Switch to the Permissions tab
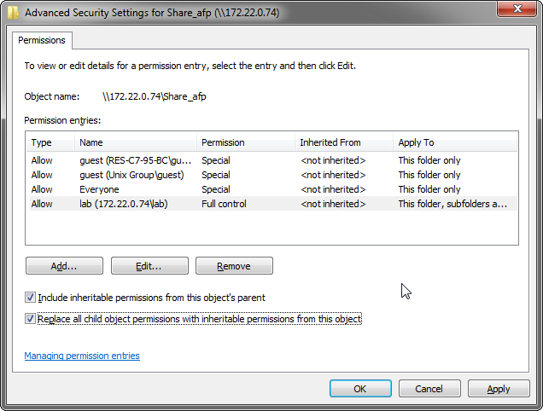Viewport: 543px width, 411px height. point(42,40)
